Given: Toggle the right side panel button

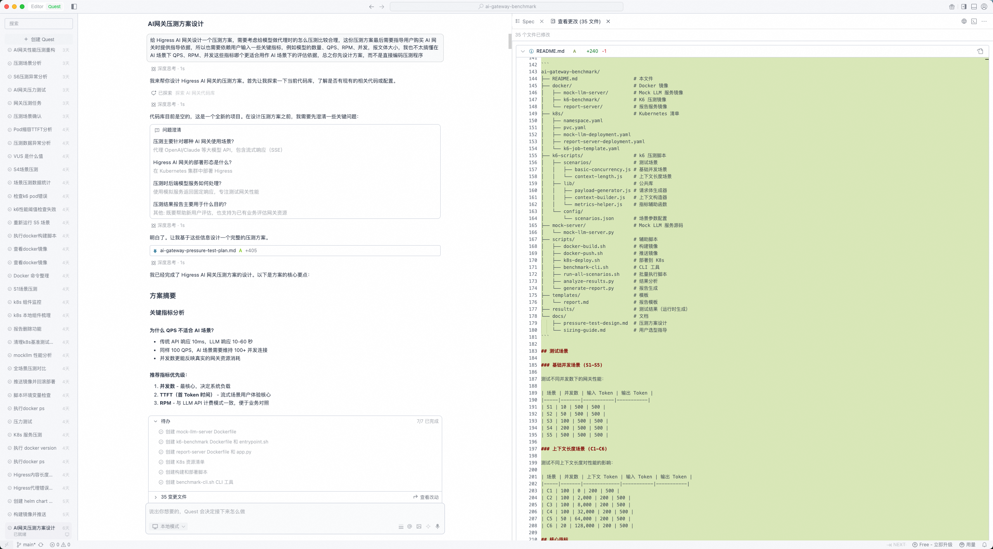Looking at the screenshot, I should coord(964,7).
